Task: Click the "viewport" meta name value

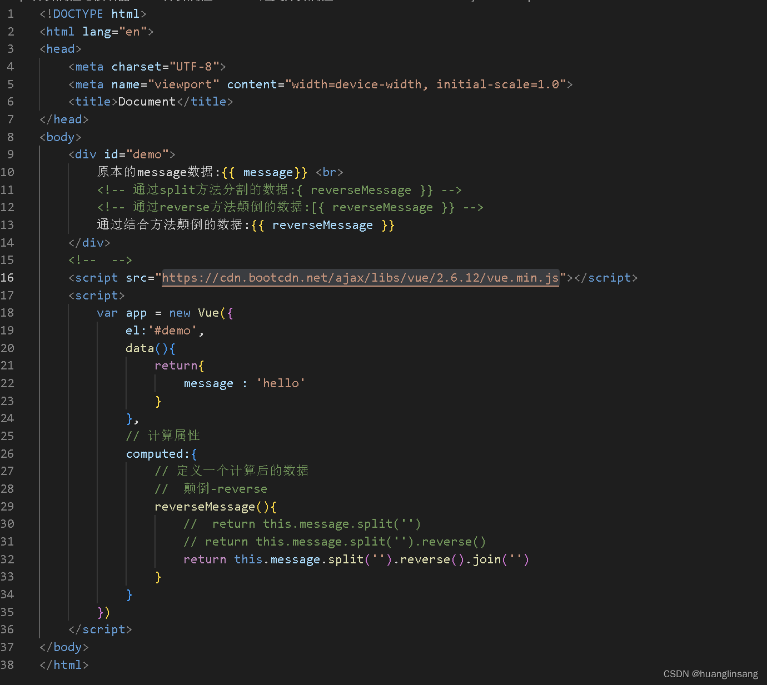Action: [x=183, y=84]
